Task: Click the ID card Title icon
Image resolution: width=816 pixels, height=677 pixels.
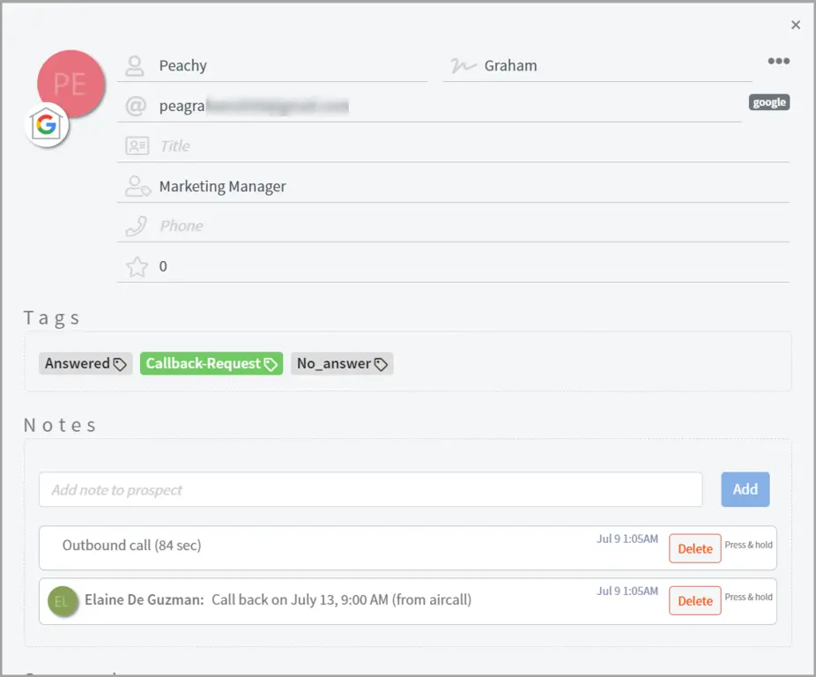Action: tap(137, 145)
